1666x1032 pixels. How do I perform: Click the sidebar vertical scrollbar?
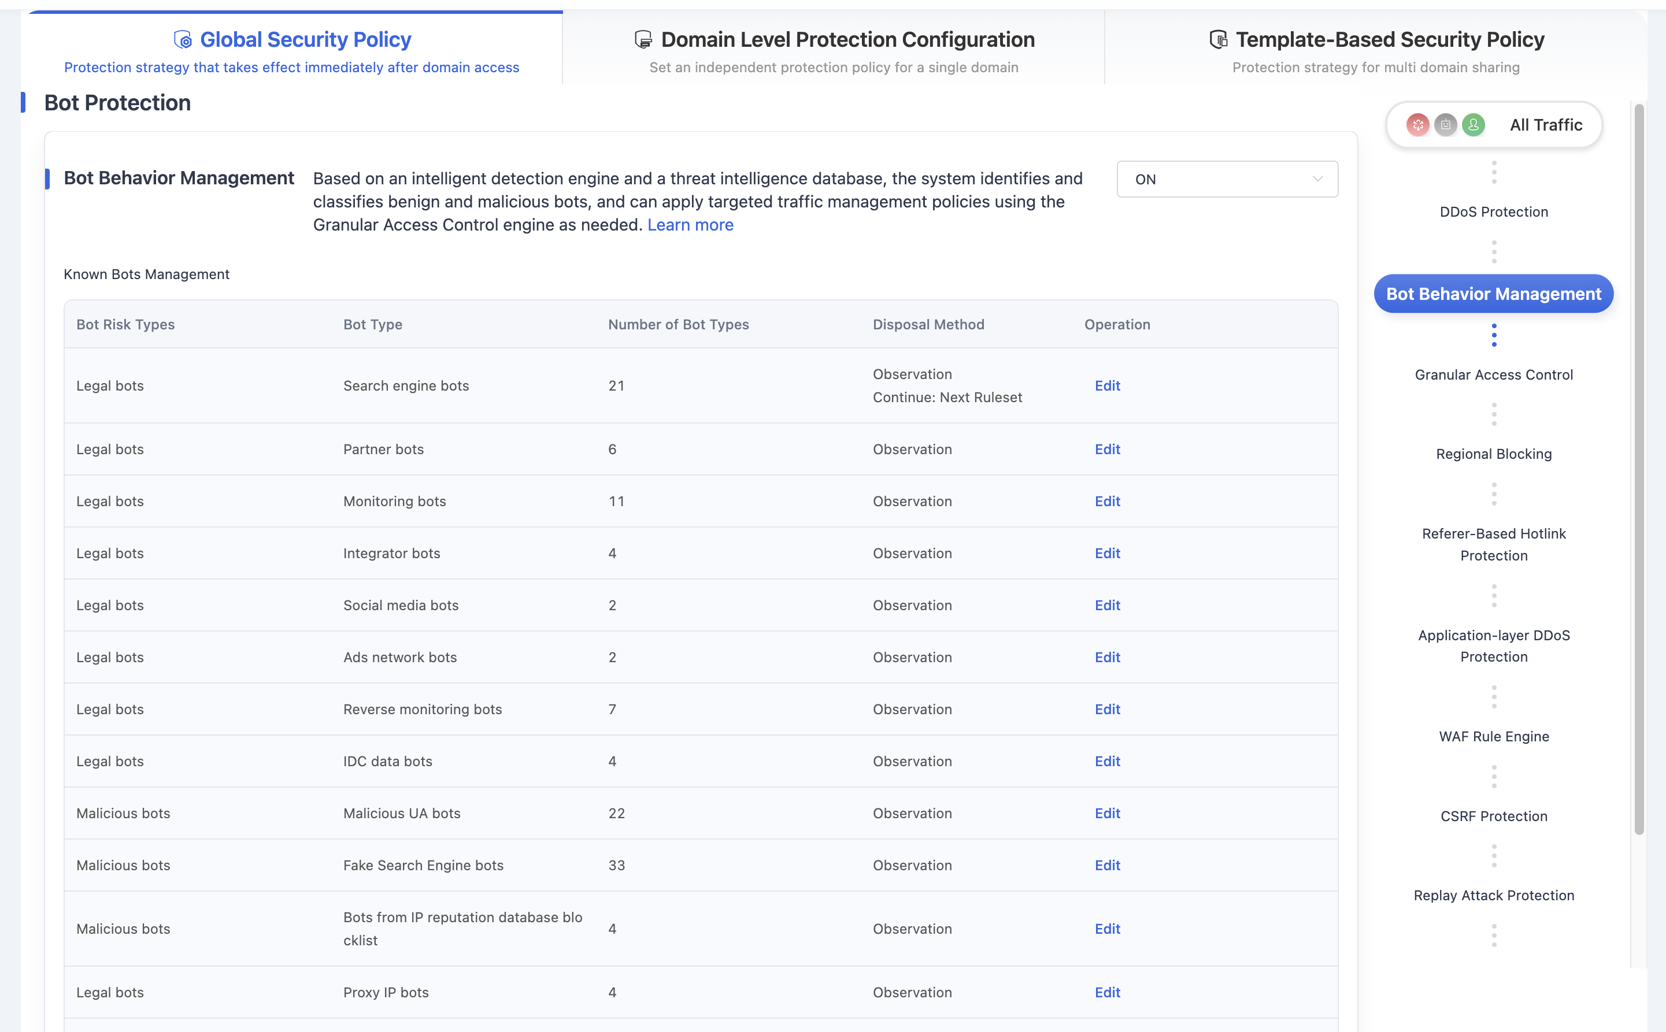(x=1639, y=469)
